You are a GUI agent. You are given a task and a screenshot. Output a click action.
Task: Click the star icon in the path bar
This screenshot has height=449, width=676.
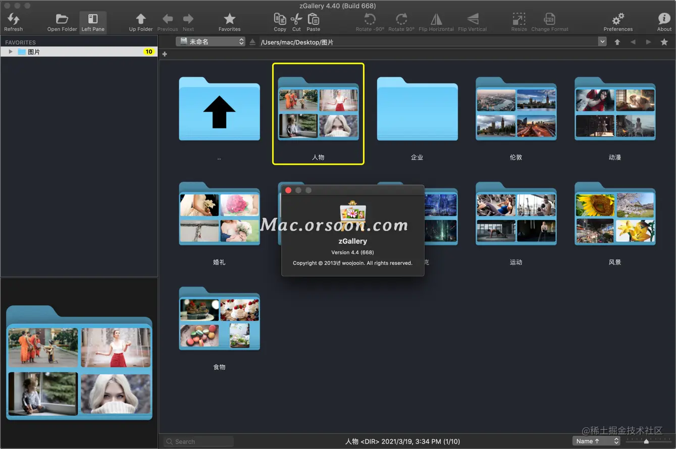664,42
